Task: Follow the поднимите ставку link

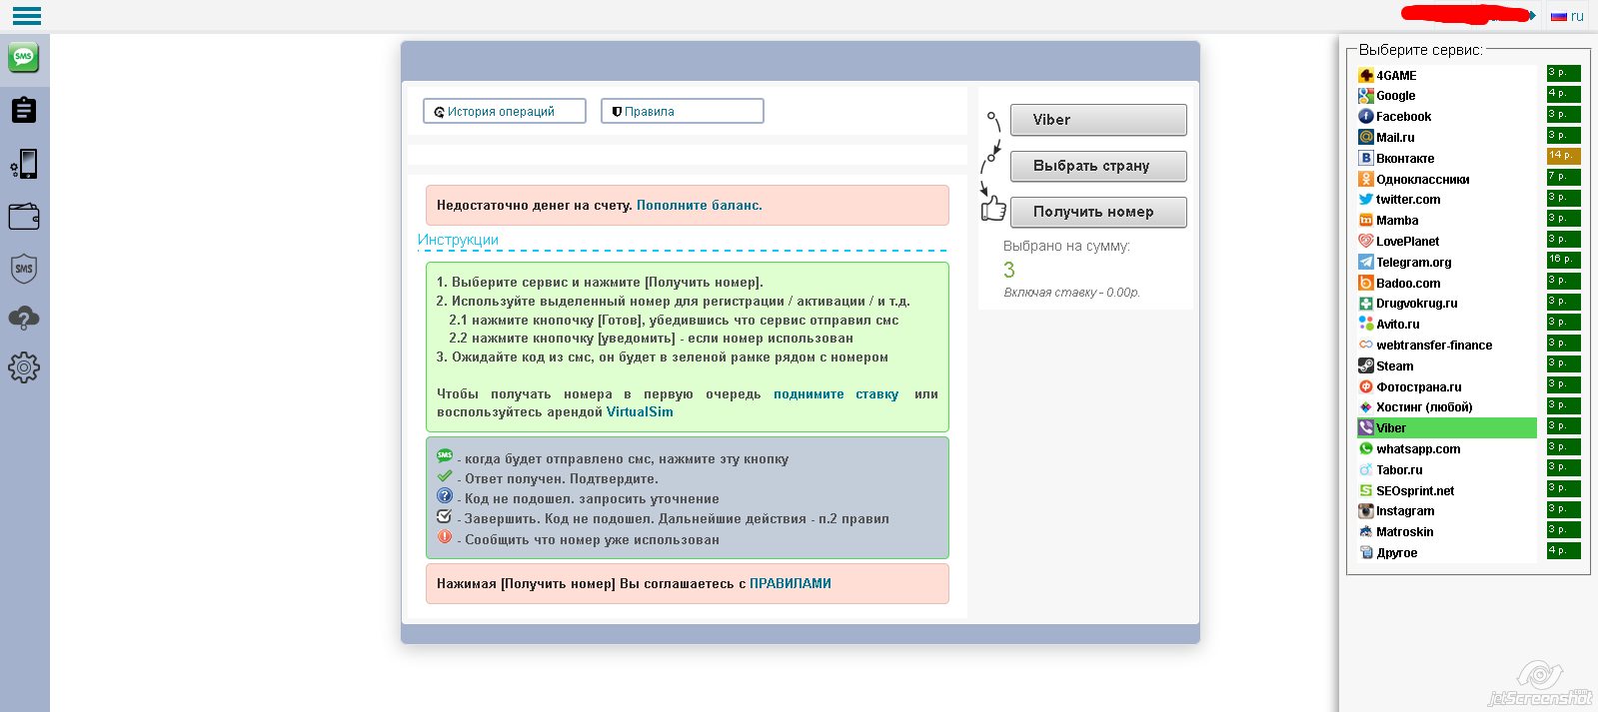Action: pos(835,393)
